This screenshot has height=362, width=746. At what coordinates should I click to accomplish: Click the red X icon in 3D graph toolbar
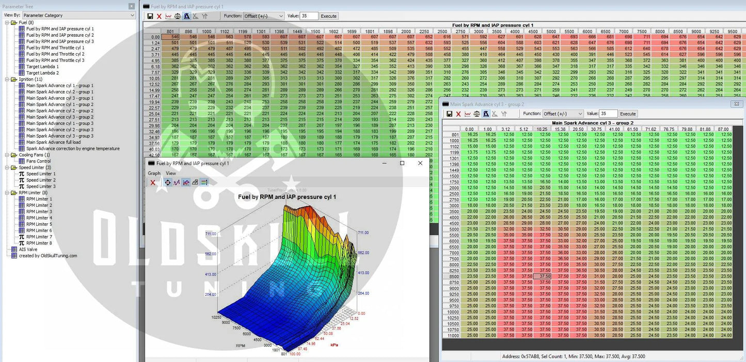point(153,183)
